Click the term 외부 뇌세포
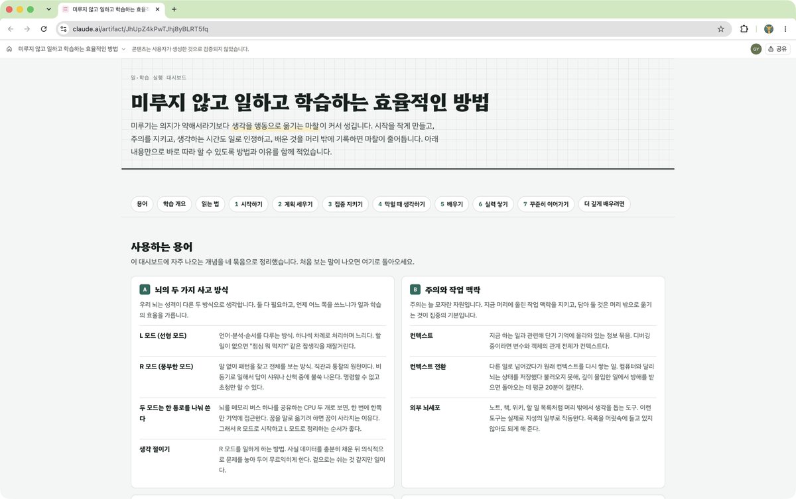This screenshot has width=796, height=499. [425, 407]
